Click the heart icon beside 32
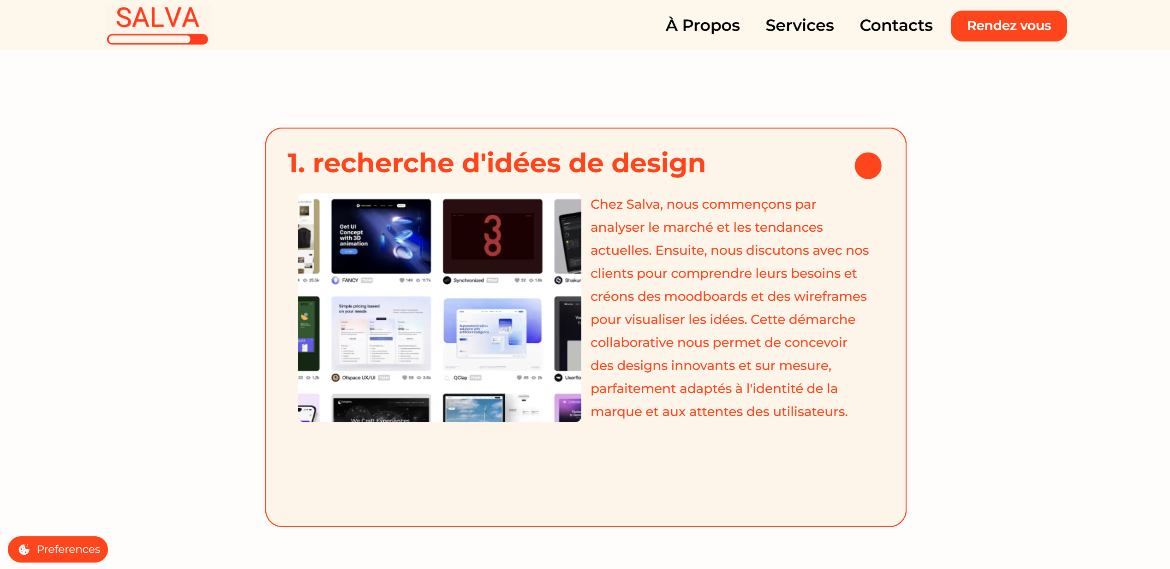Screen dimensions: 1170x569 (x=517, y=281)
